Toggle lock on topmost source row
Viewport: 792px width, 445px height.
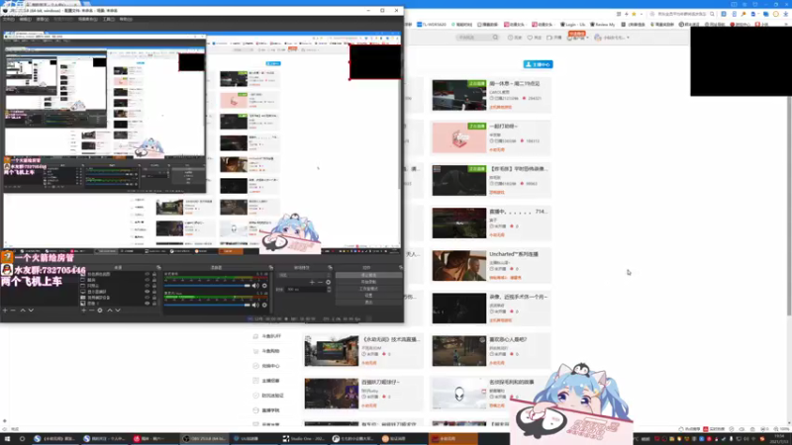154,274
